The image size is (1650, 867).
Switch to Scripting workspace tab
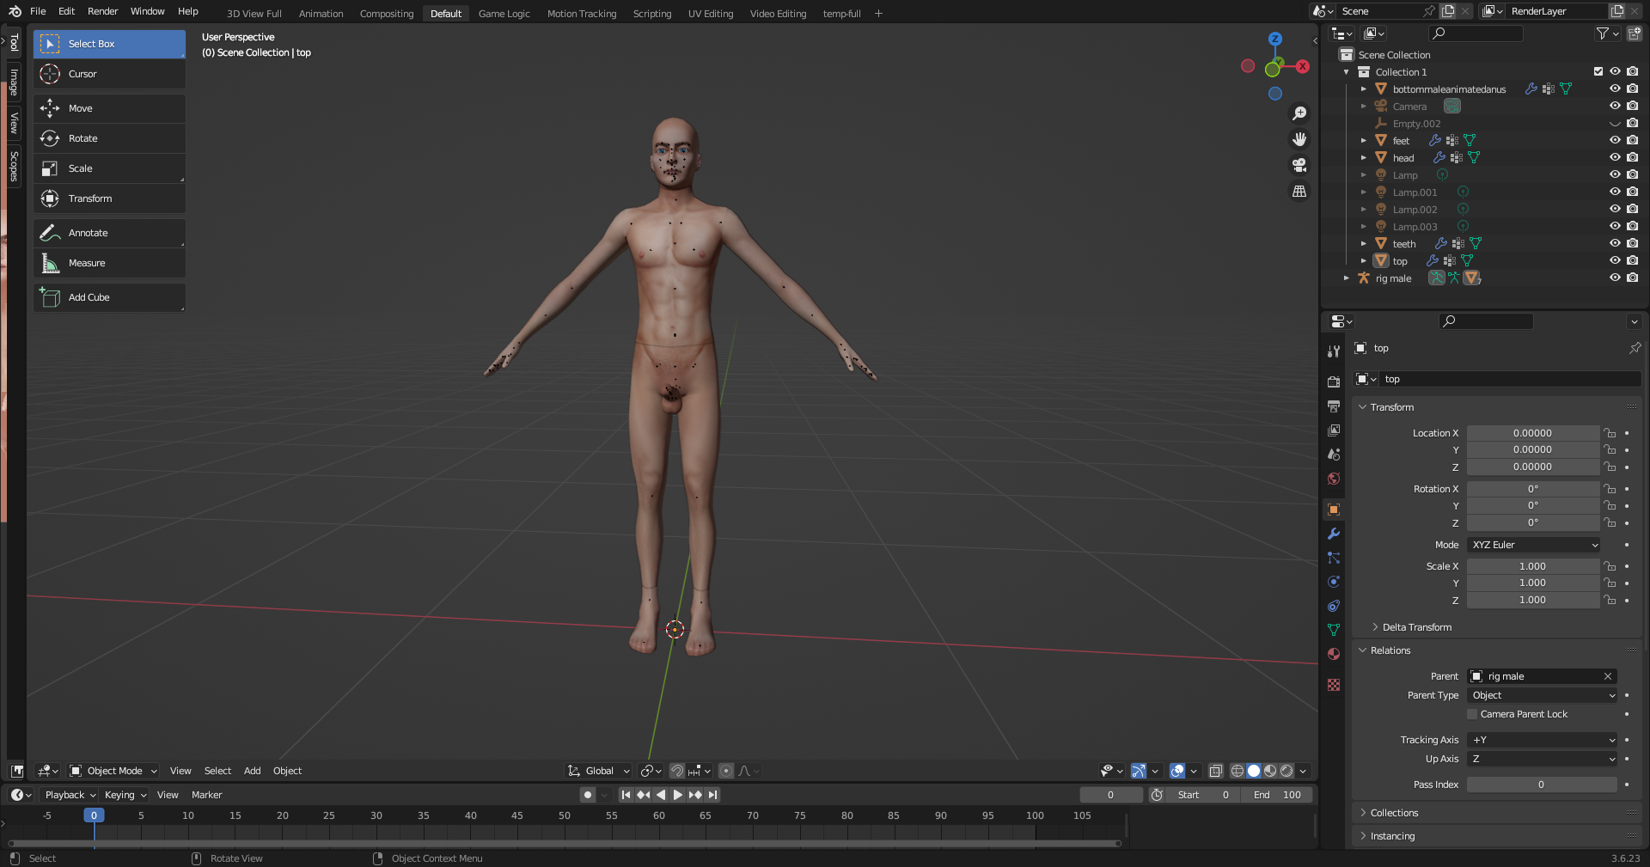(652, 14)
